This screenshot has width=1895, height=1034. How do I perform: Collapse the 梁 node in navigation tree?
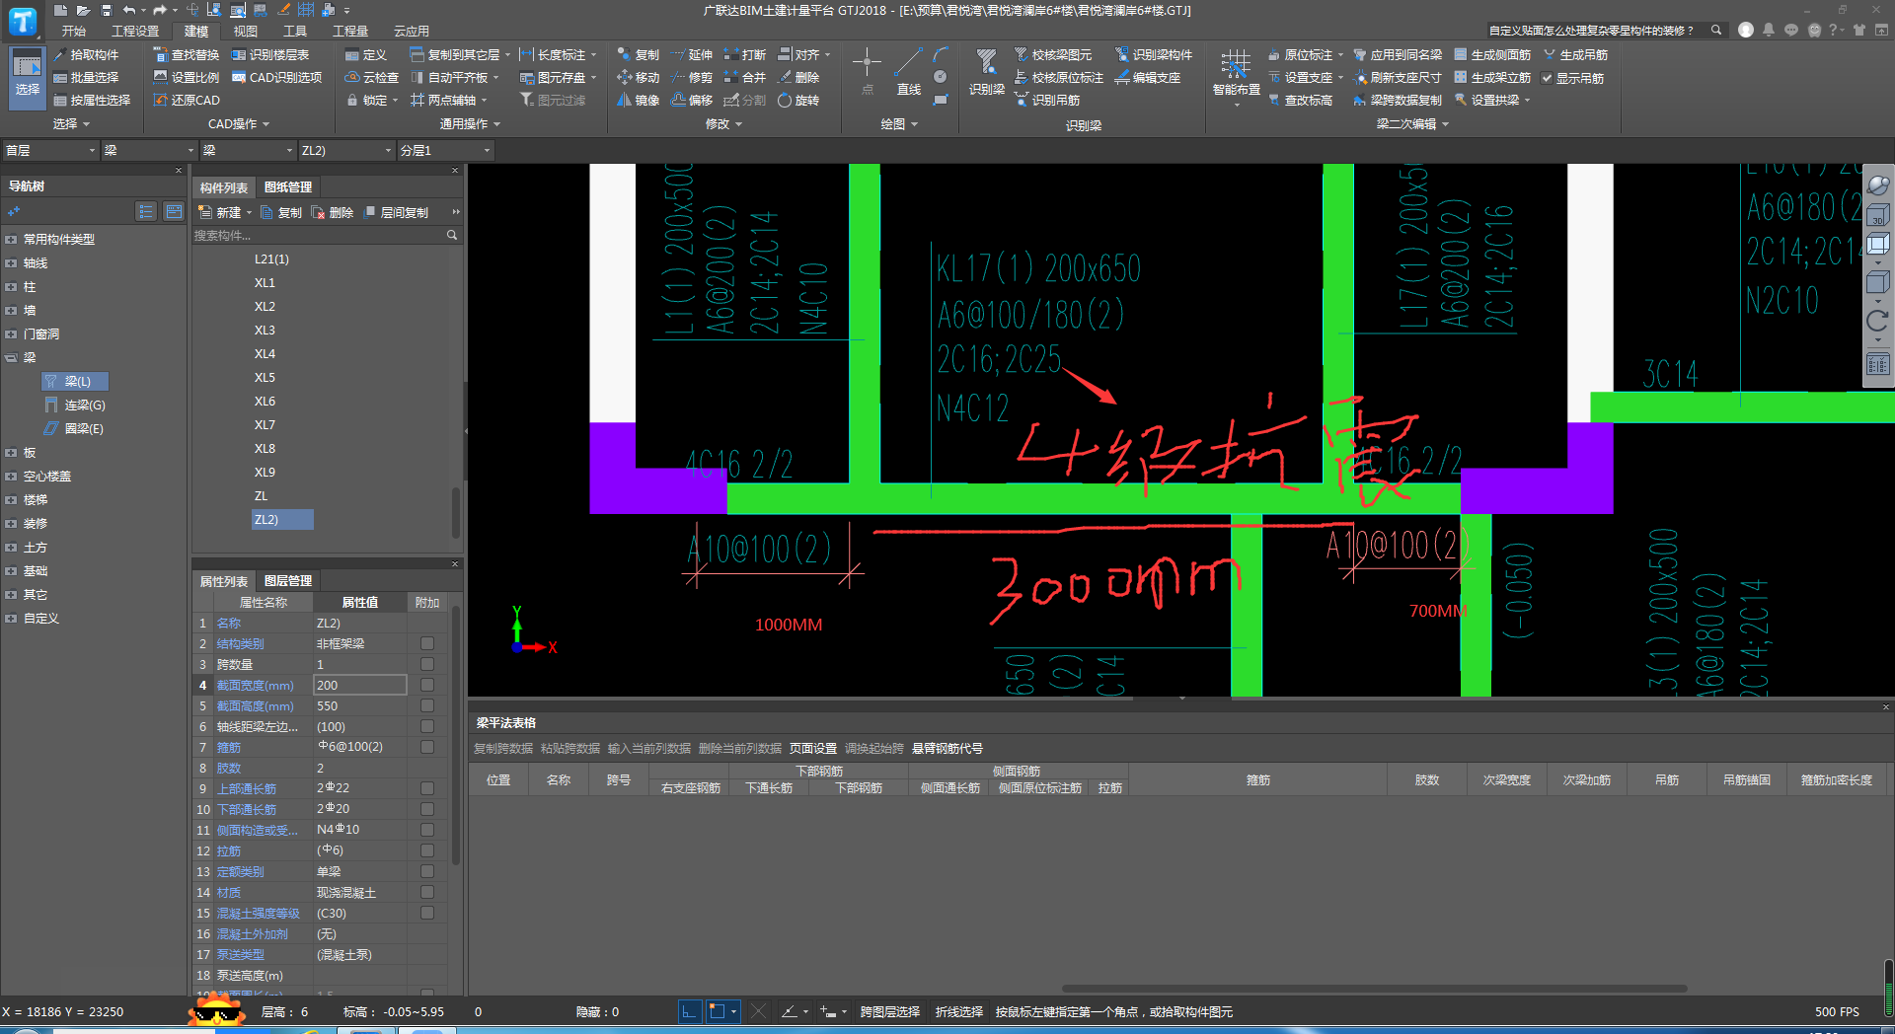click(x=11, y=358)
